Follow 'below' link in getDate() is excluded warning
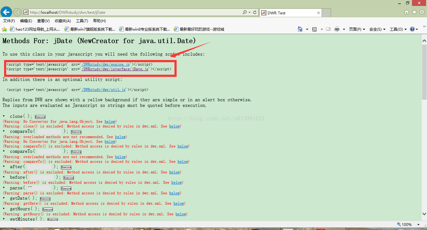Viewport: 427px width, 230px height. coord(179,203)
